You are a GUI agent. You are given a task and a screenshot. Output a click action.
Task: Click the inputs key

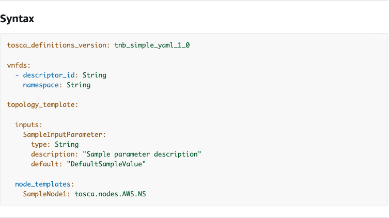coord(27,124)
